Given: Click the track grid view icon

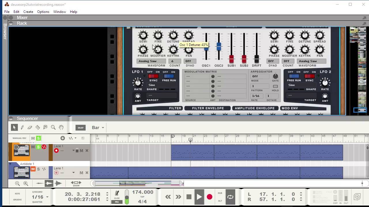Looking at the screenshot, I should click(x=83, y=138).
